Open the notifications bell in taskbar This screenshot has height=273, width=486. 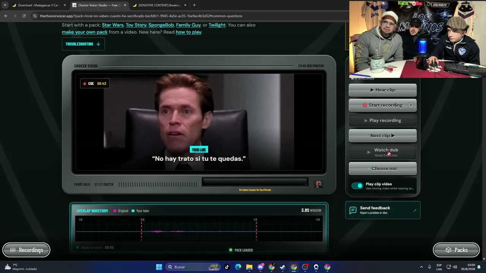coord(479,267)
